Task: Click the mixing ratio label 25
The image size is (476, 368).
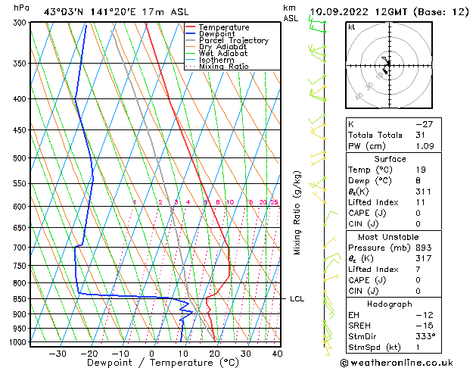Action: [274, 202]
